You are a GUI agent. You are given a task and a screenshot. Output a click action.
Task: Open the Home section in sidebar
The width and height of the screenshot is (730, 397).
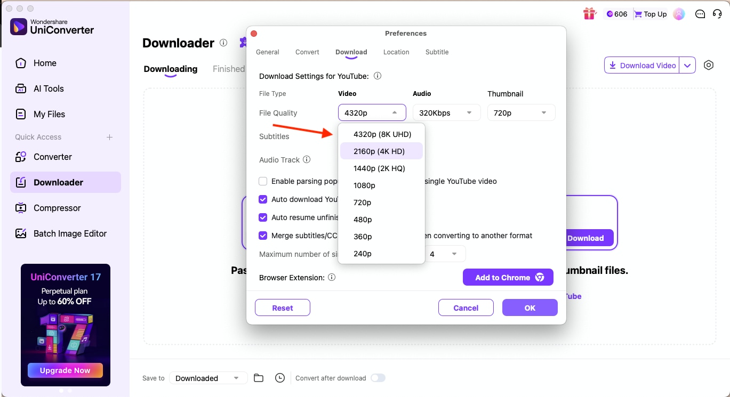point(45,63)
